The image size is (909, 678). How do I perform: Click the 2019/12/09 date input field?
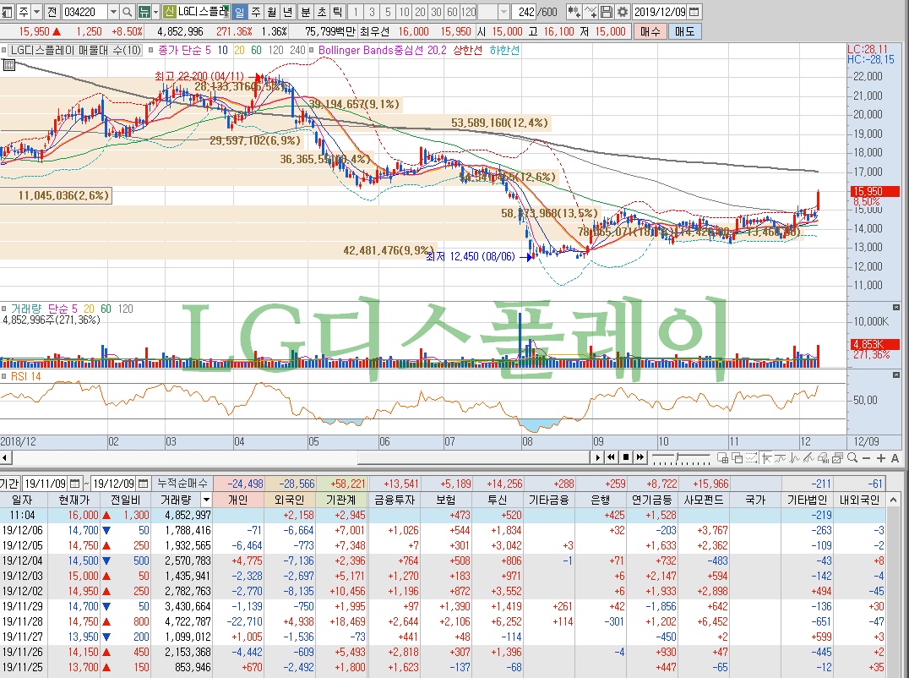659,12
